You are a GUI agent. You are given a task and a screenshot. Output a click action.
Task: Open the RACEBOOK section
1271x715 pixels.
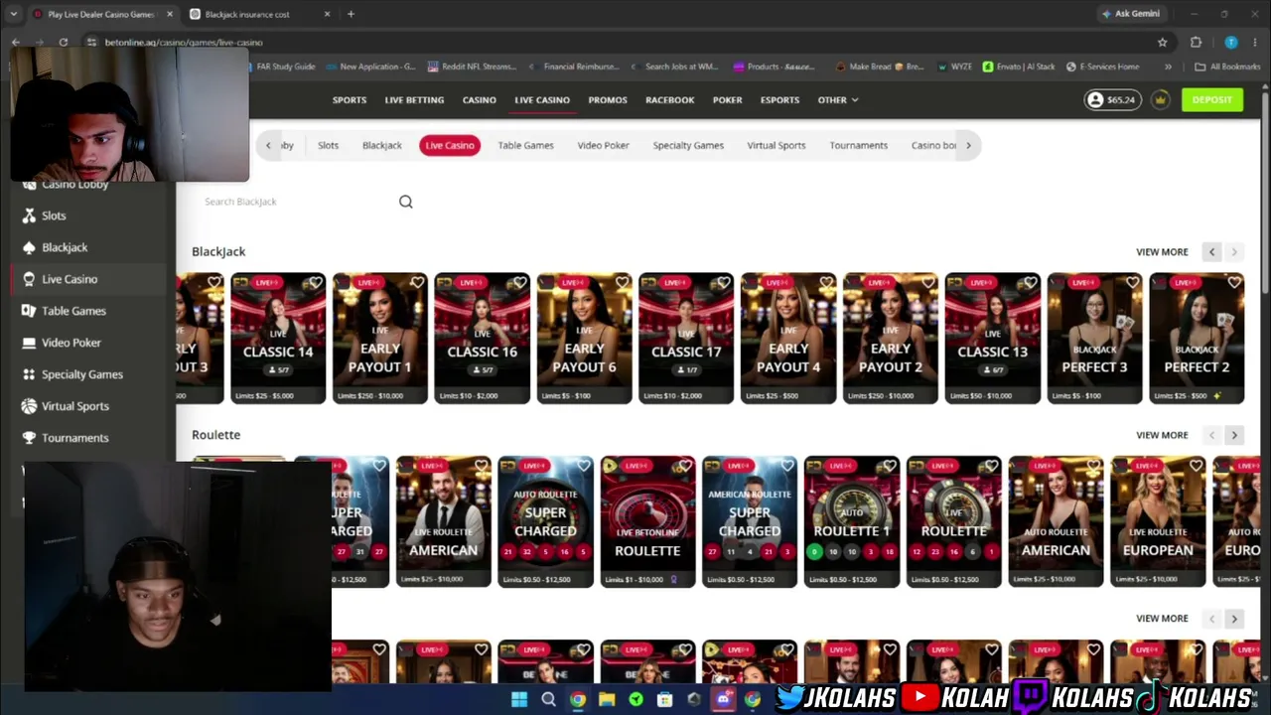[670, 100]
